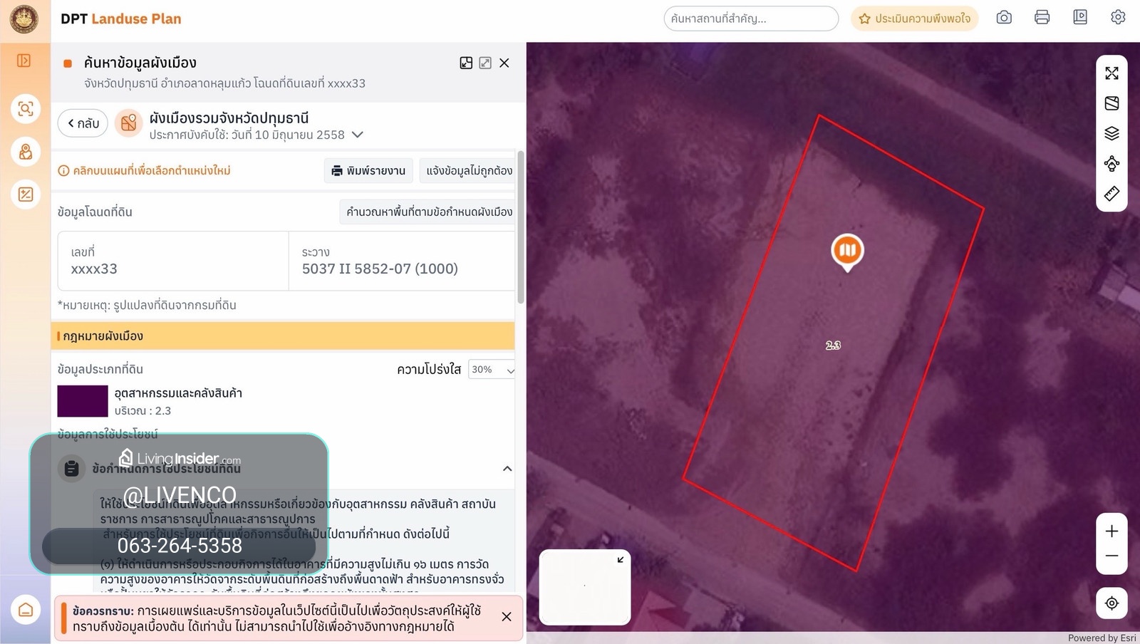Viewport: 1140px width, 644px height.
Task: Click the orange map pin marker
Action: tap(847, 252)
